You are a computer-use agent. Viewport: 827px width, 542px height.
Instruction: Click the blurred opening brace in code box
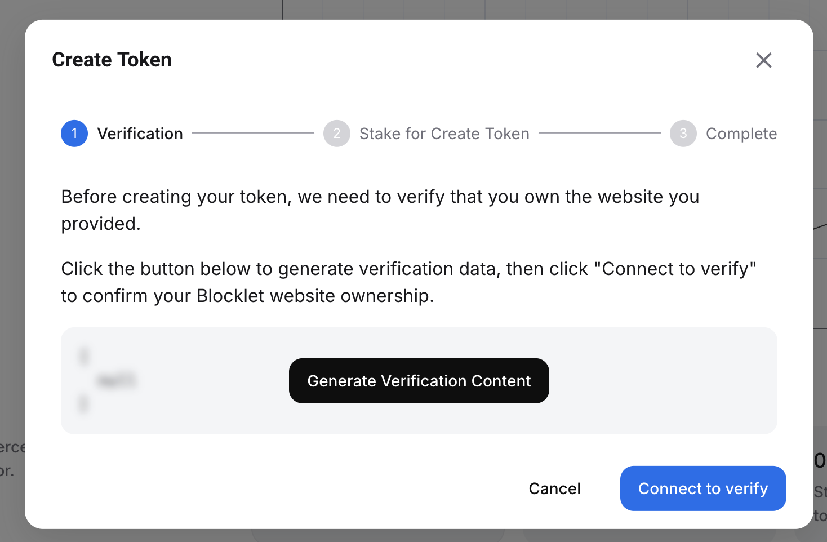click(84, 357)
